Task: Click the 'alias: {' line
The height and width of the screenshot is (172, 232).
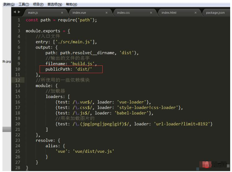Action: pos(55,146)
